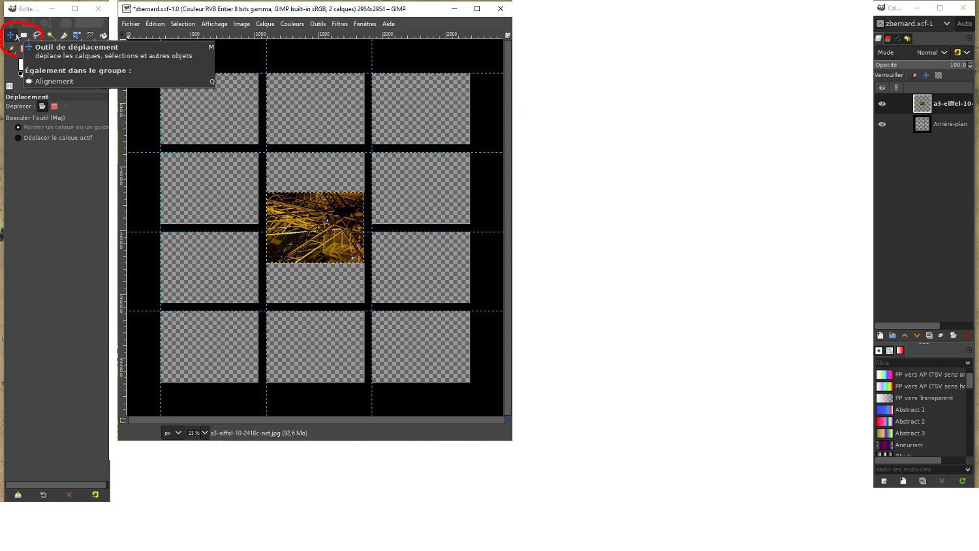Open the Fichier menu
The image size is (979, 551).
(131, 24)
